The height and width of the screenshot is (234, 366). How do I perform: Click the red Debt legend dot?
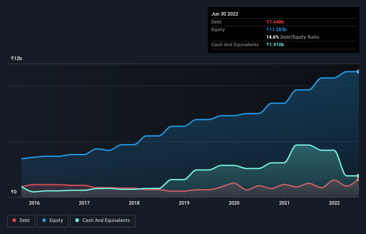[x=14, y=220]
